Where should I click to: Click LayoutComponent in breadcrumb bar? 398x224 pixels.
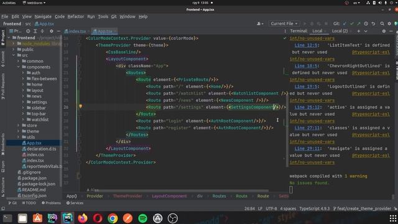(169, 196)
